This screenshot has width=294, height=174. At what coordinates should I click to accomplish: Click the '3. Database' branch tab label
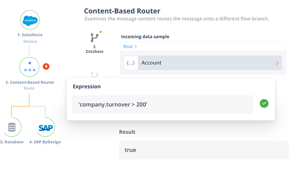[94, 49]
